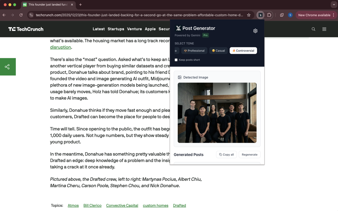Viewport: 338px width, 211px height.
Task: Go back using the back arrow
Action: (4, 15)
